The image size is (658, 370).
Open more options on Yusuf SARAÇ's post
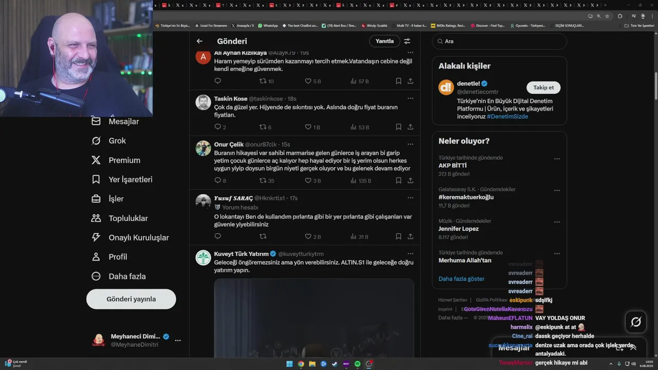410,197
